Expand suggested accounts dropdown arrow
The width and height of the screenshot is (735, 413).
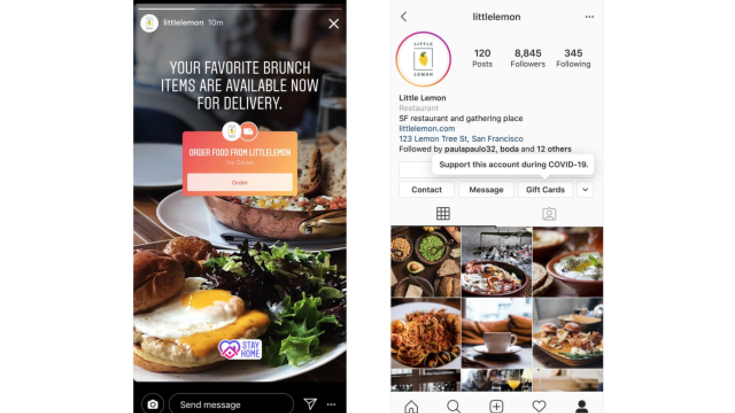pos(585,189)
